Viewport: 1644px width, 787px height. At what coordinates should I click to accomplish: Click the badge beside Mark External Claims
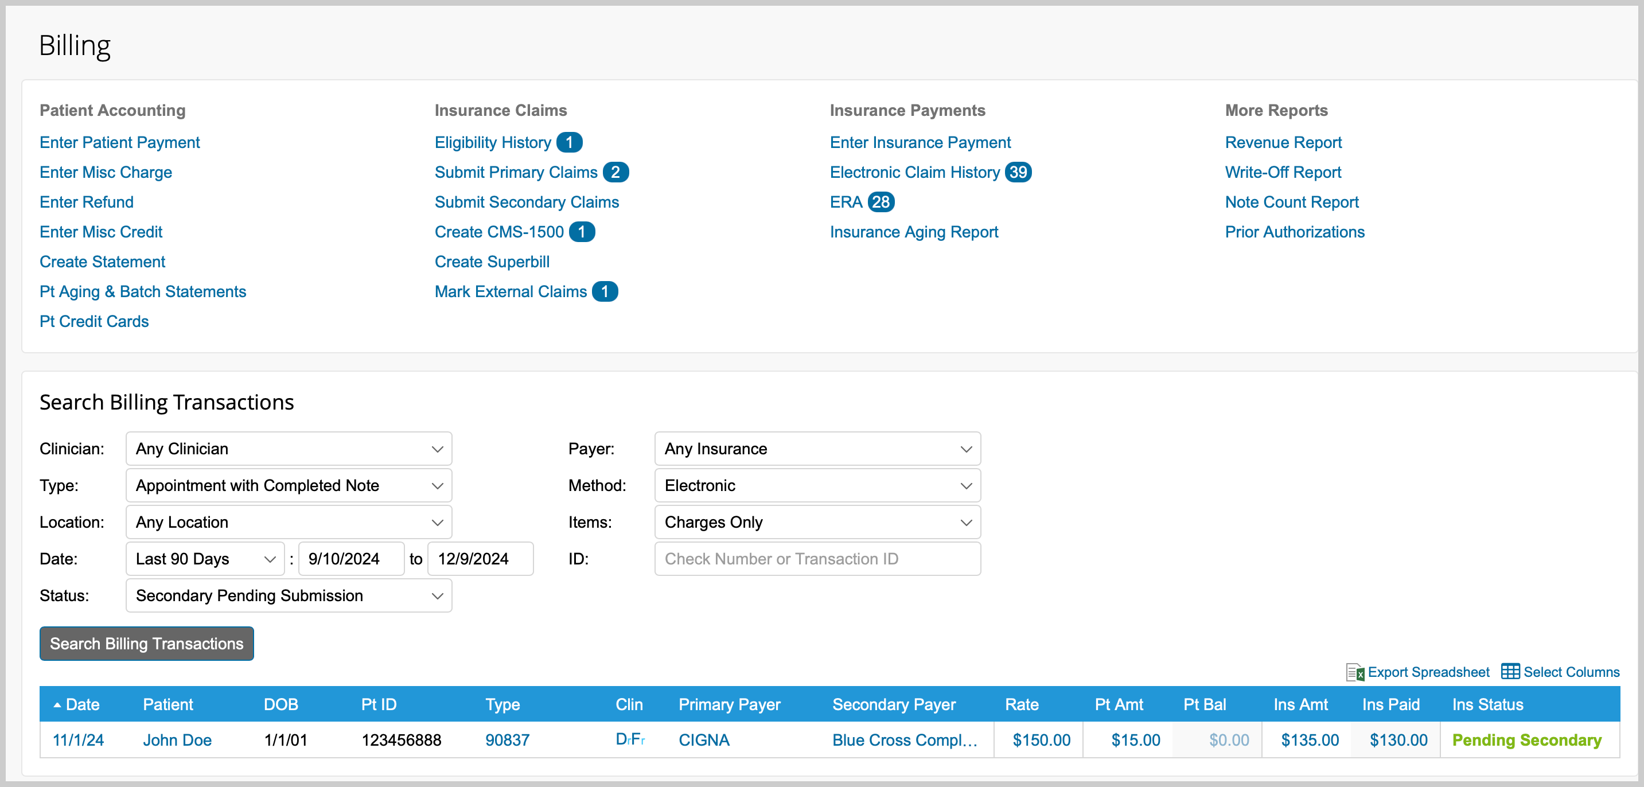point(606,291)
